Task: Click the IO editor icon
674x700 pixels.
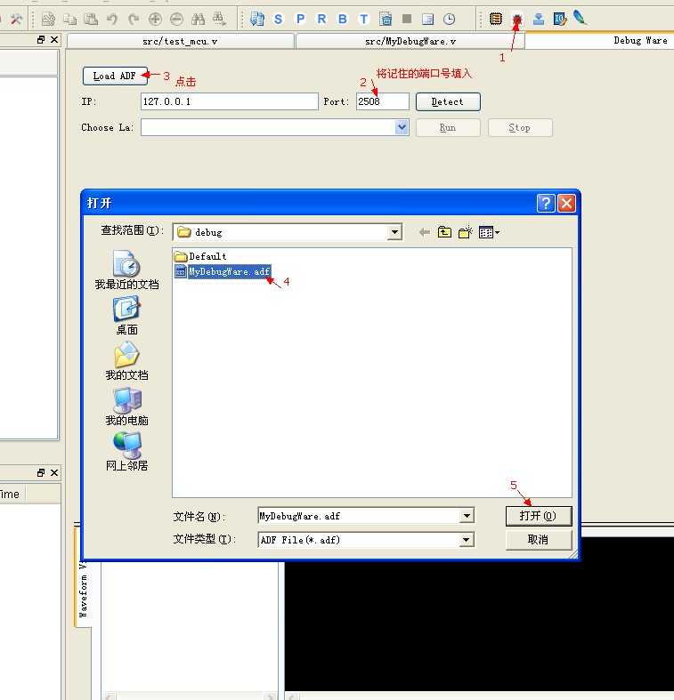Action: coord(559,19)
